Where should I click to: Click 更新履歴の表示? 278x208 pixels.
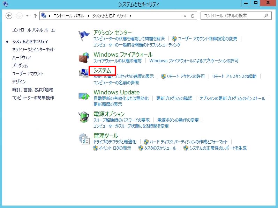pos(108,104)
